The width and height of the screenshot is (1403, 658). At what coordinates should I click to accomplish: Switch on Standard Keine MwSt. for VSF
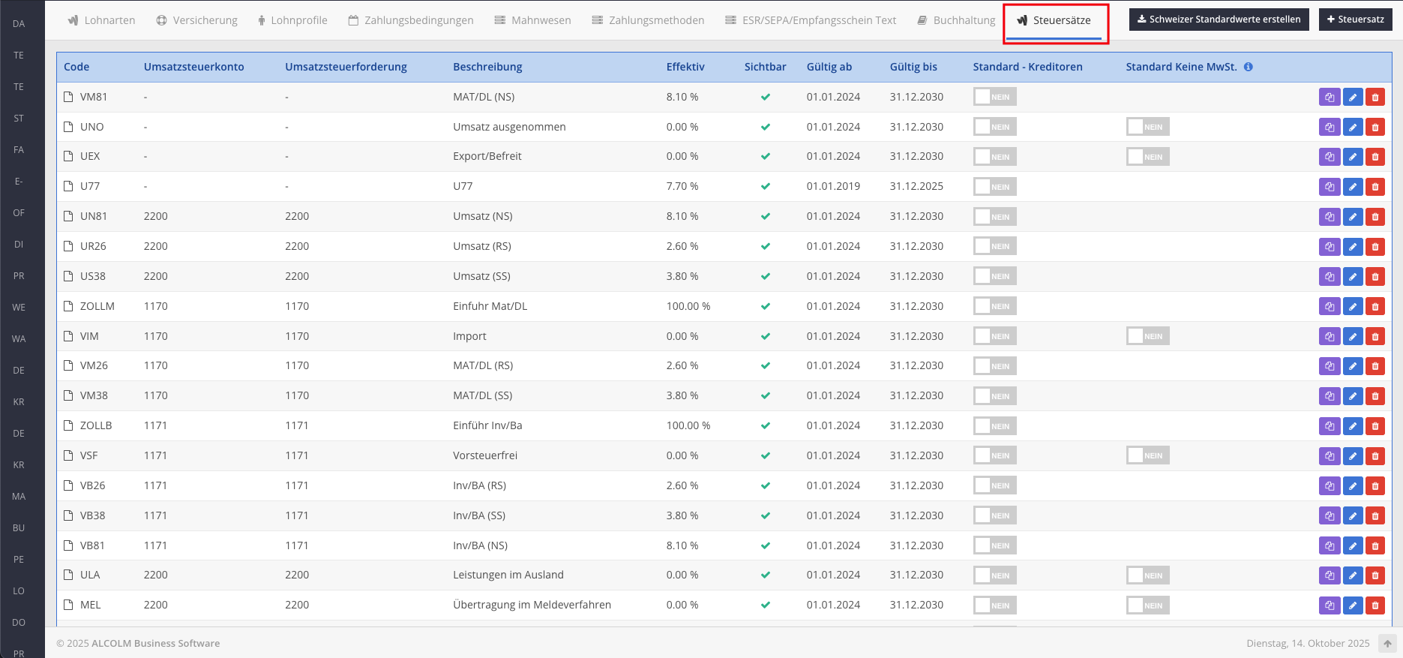[x=1147, y=455]
